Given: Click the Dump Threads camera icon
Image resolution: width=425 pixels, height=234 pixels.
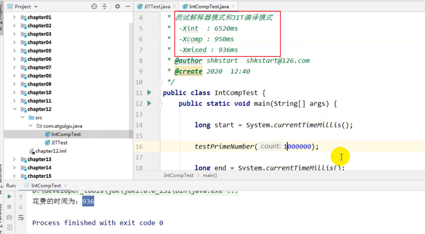Looking at the screenshot, I should tap(9, 217).
